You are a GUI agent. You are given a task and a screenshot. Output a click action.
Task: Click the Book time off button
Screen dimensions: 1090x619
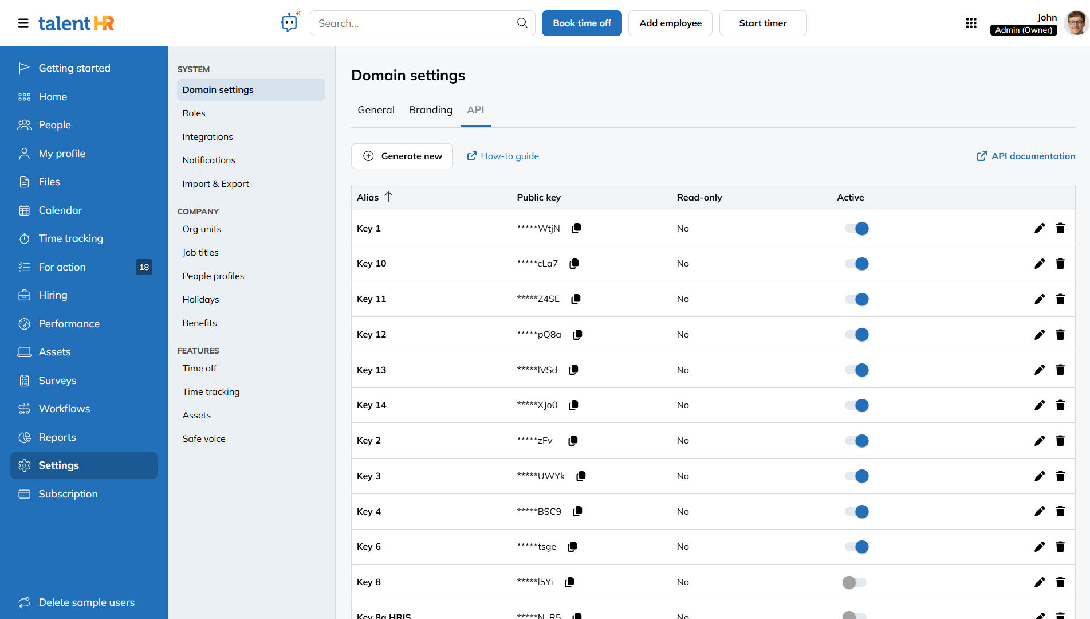[582, 23]
